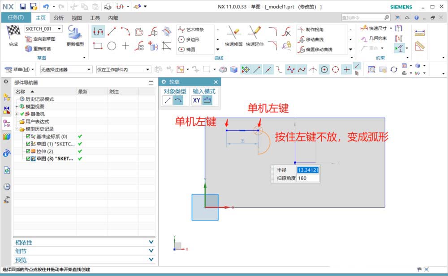Screen dimensions: 448x276
Task: Switch to the Internal tab
Action: pyautogui.click(x=113, y=18)
